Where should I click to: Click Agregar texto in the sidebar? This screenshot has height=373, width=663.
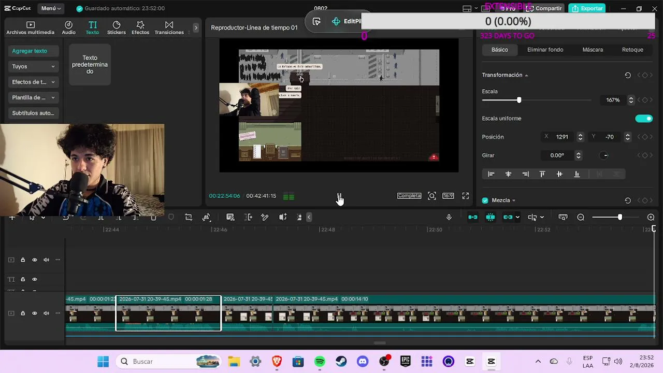(x=34, y=51)
